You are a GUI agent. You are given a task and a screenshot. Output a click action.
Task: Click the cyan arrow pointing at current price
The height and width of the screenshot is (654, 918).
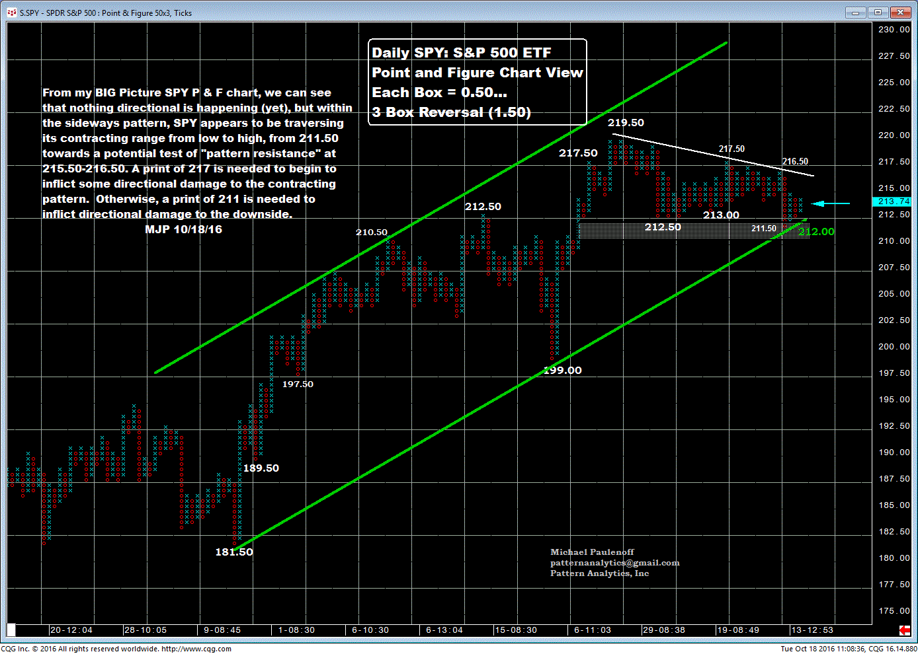point(831,203)
